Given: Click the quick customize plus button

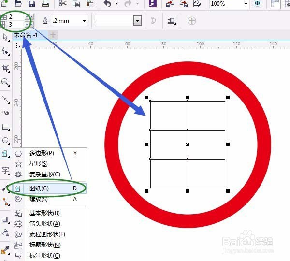Looking at the screenshot, I should [x=192, y=21].
